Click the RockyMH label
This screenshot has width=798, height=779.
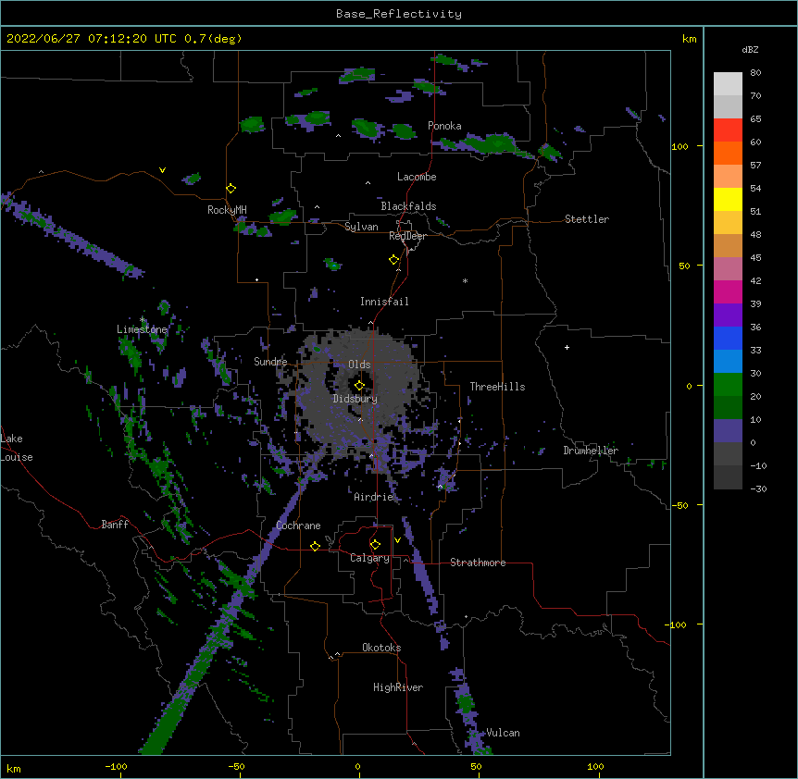point(227,210)
